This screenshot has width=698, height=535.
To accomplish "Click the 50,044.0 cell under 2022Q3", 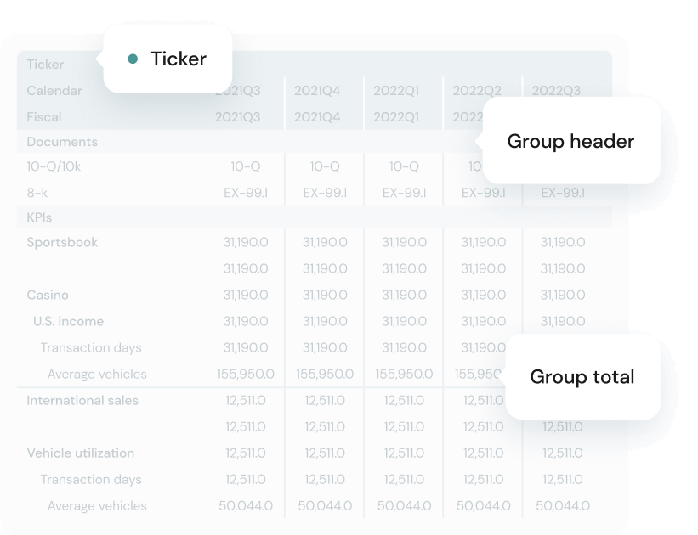I will (563, 505).
